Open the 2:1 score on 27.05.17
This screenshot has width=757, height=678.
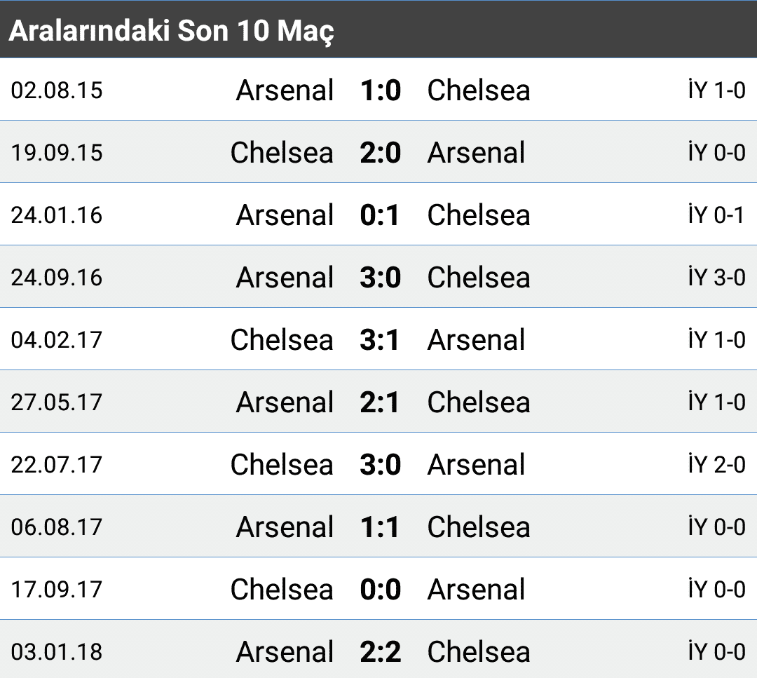(380, 402)
